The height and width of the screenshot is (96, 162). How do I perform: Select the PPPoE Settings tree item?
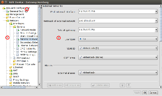pos(29,52)
